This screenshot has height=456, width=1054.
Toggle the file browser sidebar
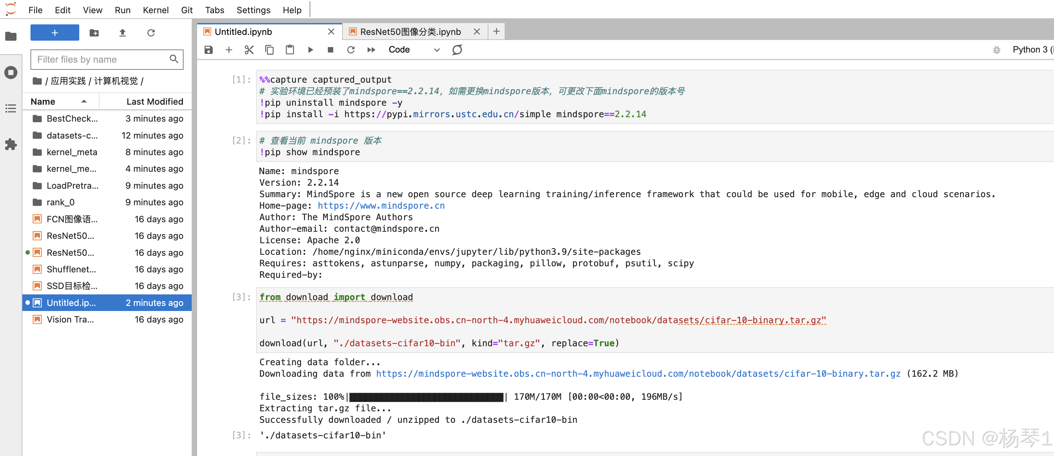(10, 37)
